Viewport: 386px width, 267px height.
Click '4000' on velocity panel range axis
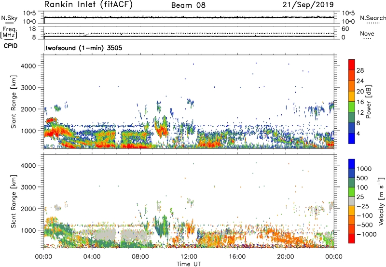(28, 165)
